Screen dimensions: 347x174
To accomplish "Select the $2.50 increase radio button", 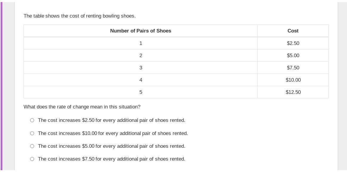I will [32, 120].
